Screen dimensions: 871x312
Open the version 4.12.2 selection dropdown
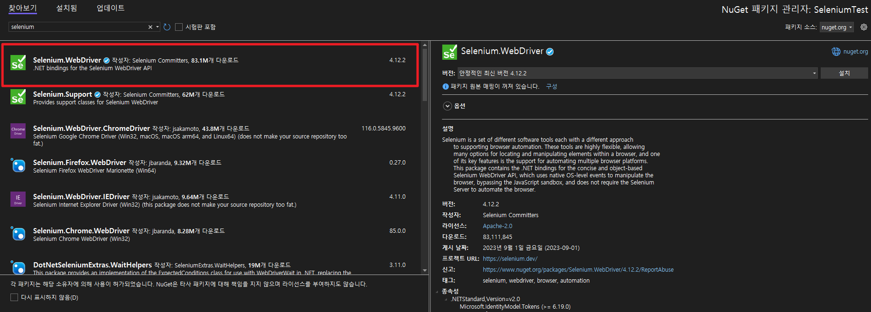point(637,73)
